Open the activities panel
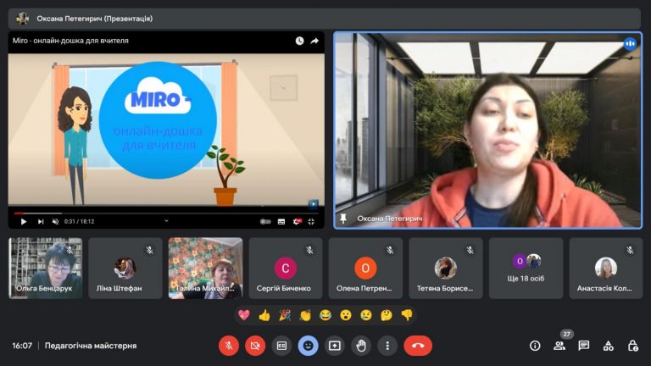The width and height of the screenshot is (651, 366). pos(609,346)
